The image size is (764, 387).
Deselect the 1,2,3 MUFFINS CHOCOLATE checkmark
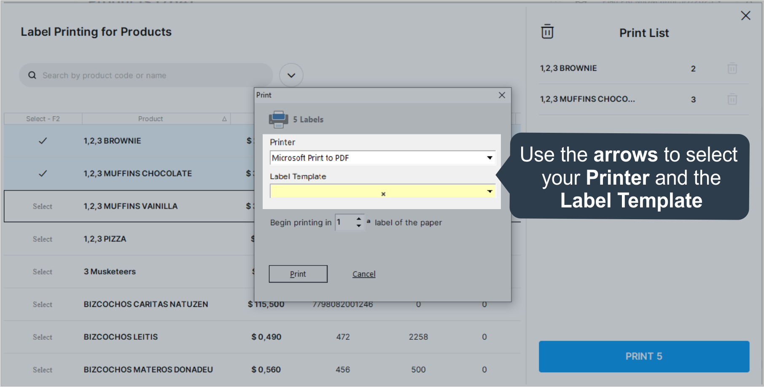pos(43,173)
